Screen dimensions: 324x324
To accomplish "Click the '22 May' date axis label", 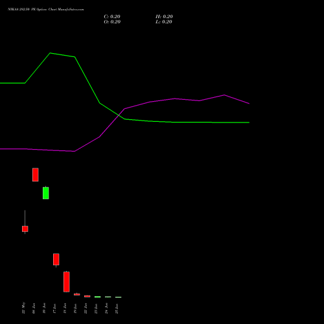I will pyautogui.click(x=23, y=308).
